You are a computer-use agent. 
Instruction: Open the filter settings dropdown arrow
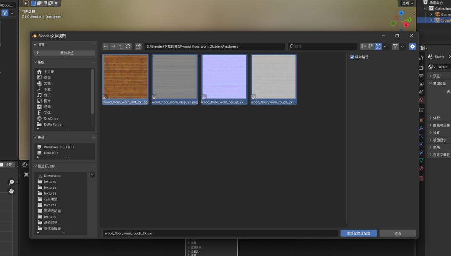403,46
